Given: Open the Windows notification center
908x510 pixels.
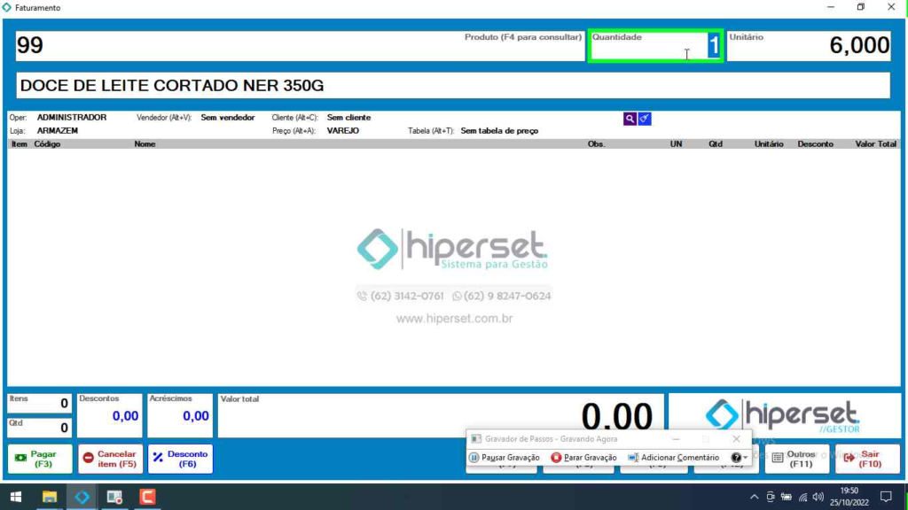Looking at the screenshot, I should [885, 497].
